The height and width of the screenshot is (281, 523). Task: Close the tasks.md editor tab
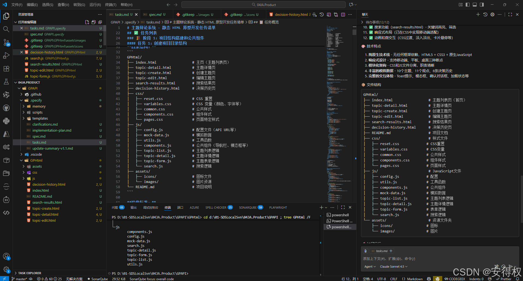click(136, 14)
